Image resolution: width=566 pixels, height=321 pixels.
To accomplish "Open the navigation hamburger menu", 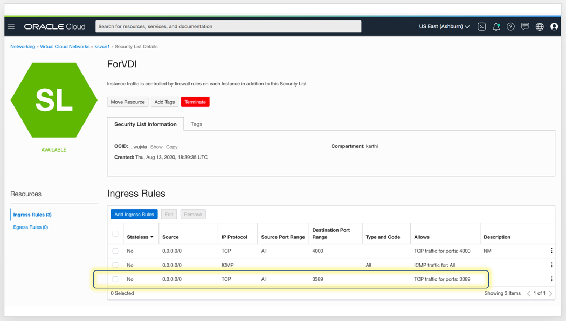I will 11,26.
